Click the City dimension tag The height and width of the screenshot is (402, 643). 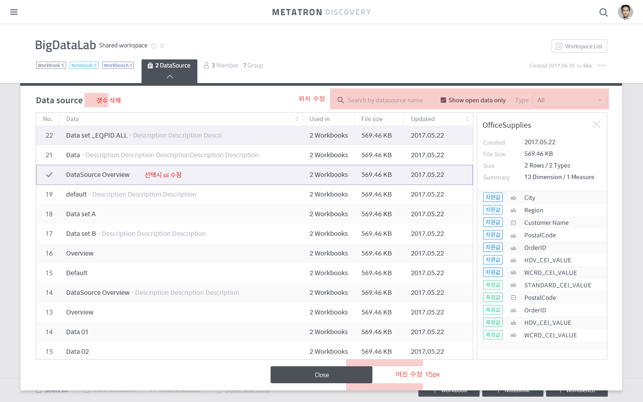493,197
